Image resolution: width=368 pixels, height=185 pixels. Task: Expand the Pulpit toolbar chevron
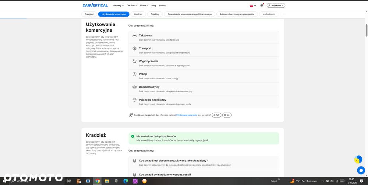pos(279,180)
